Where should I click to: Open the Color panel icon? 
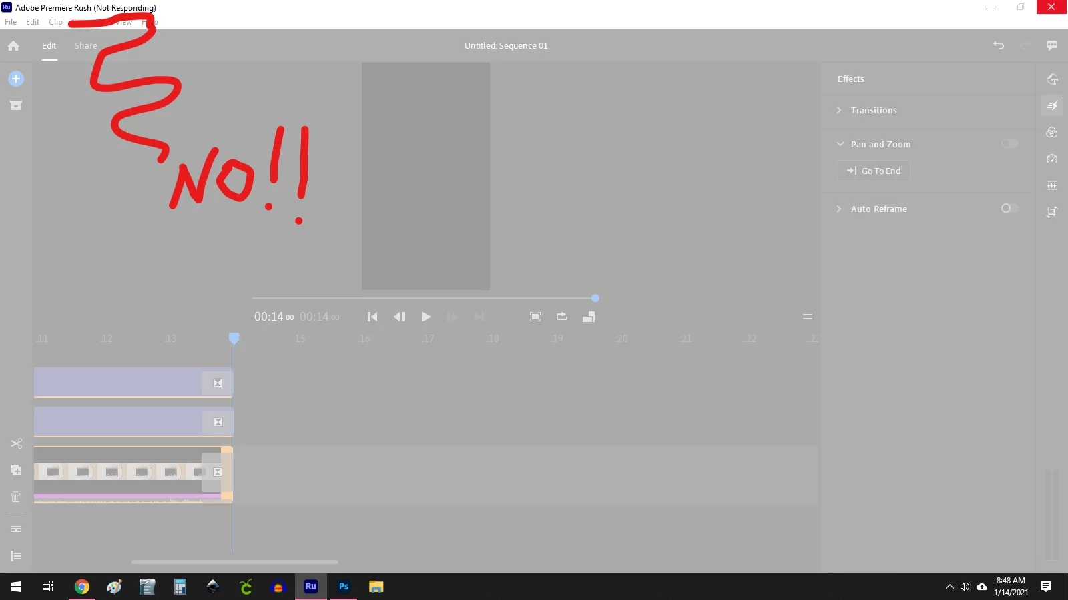click(1052, 132)
